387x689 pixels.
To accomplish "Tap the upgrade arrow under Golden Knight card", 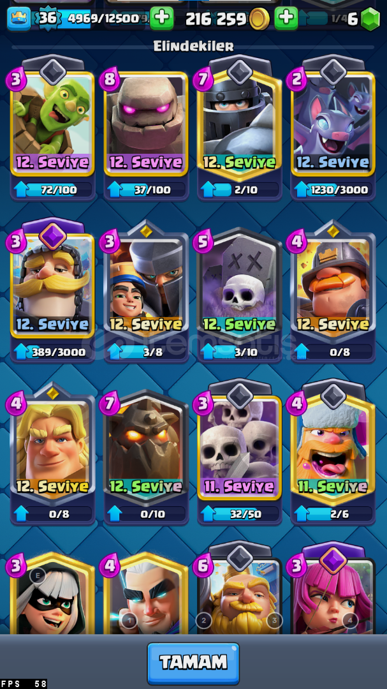I will tap(21, 513).
